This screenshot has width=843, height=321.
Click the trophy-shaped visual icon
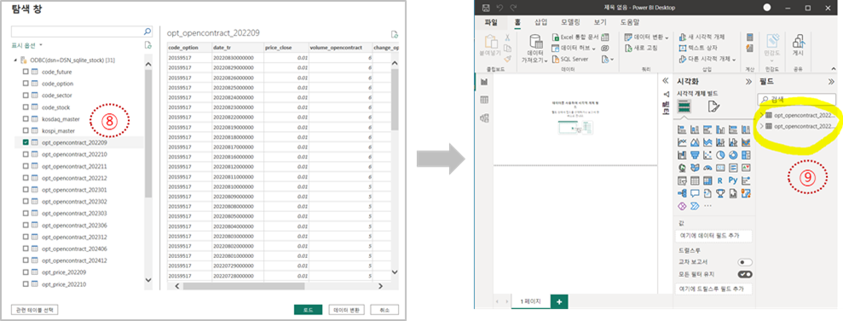pyautogui.click(x=720, y=193)
